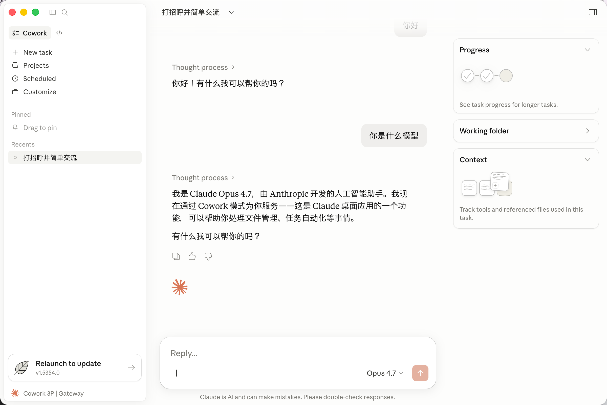607x405 pixels.
Task: Click the first completed progress step circle
Action: (x=467, y=76)
